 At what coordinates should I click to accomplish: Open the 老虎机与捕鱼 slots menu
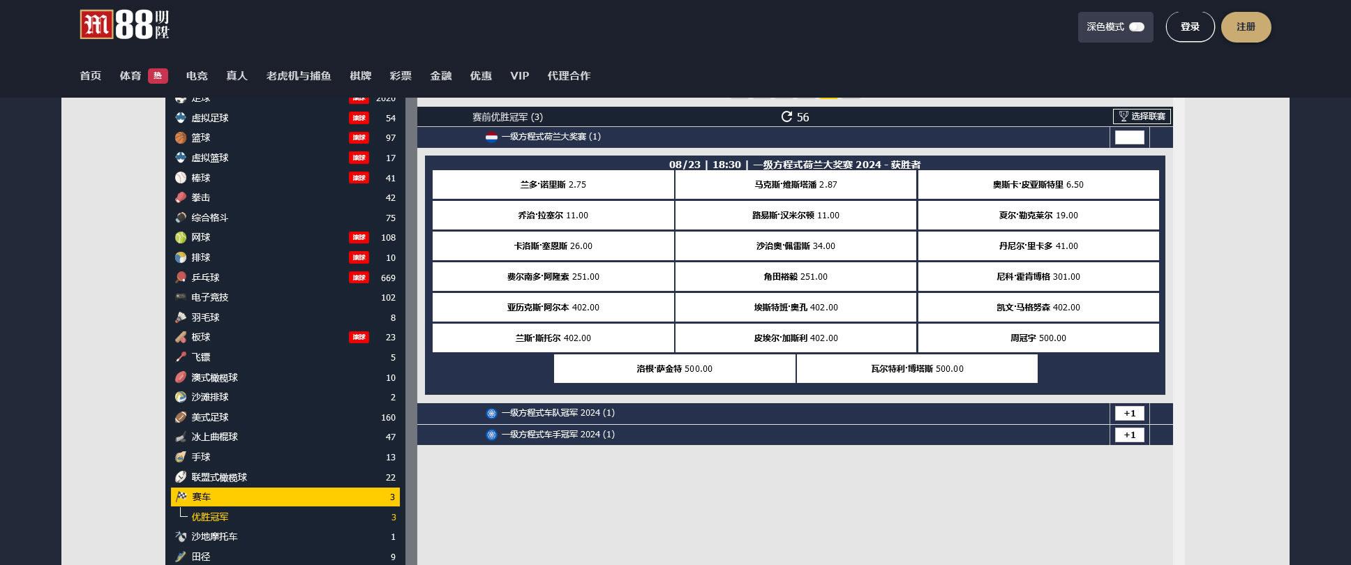pos(298,76)
